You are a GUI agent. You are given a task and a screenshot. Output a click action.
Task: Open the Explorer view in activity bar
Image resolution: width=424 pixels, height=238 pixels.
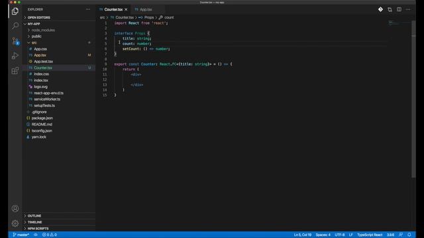tap(15, 11)
